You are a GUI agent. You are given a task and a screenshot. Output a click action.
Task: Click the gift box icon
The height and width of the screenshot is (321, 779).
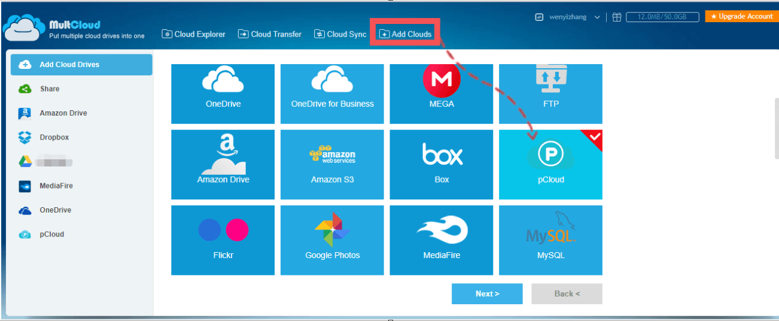tap(617, 17)
